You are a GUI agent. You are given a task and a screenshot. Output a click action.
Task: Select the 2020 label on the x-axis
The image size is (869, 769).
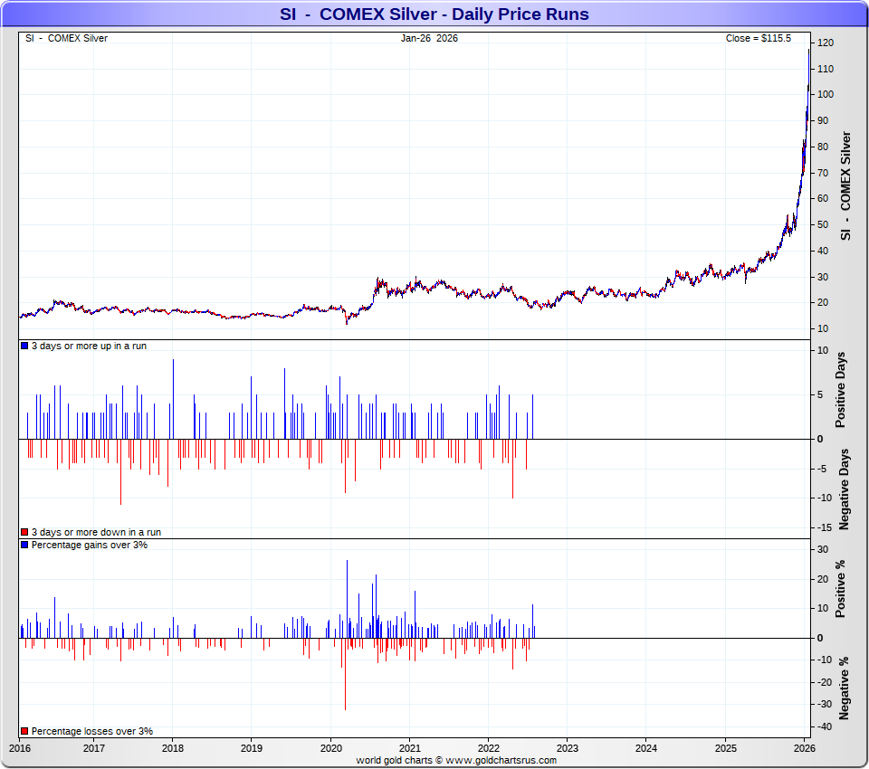click(330, 748)
